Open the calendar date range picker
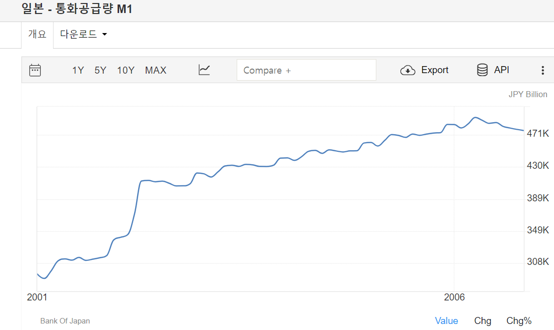554x330 pixels. (35, 70)
